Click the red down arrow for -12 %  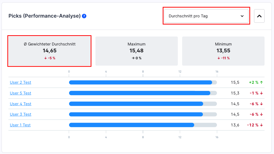coord(261,125)
